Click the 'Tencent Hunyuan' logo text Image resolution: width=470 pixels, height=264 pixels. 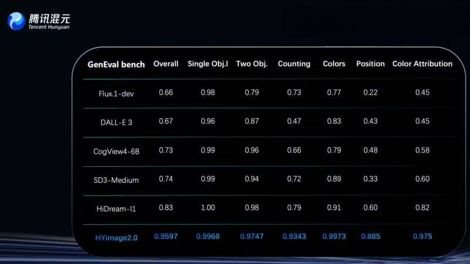pyautogui.click(x=49, y=27)
